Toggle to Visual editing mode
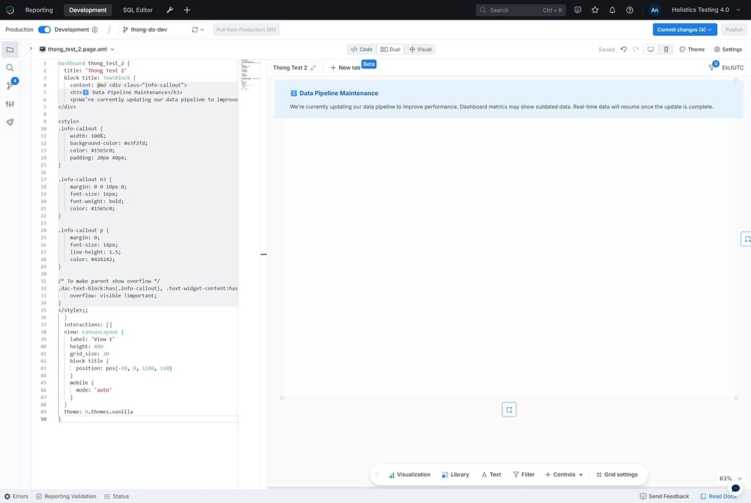Image resolution: width=751 pixels, height=503 pixels. [420, 49]
